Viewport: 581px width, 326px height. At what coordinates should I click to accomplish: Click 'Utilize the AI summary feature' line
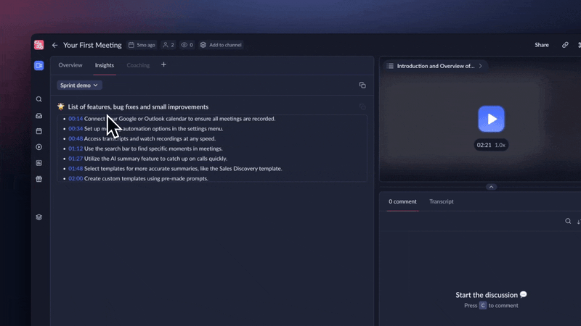pyautogui.click(x=155, y=159)
